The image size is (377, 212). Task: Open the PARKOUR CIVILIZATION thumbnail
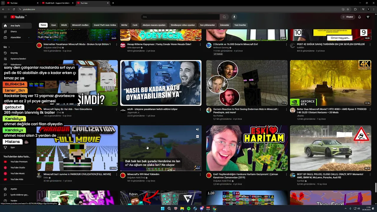(77, 148)
